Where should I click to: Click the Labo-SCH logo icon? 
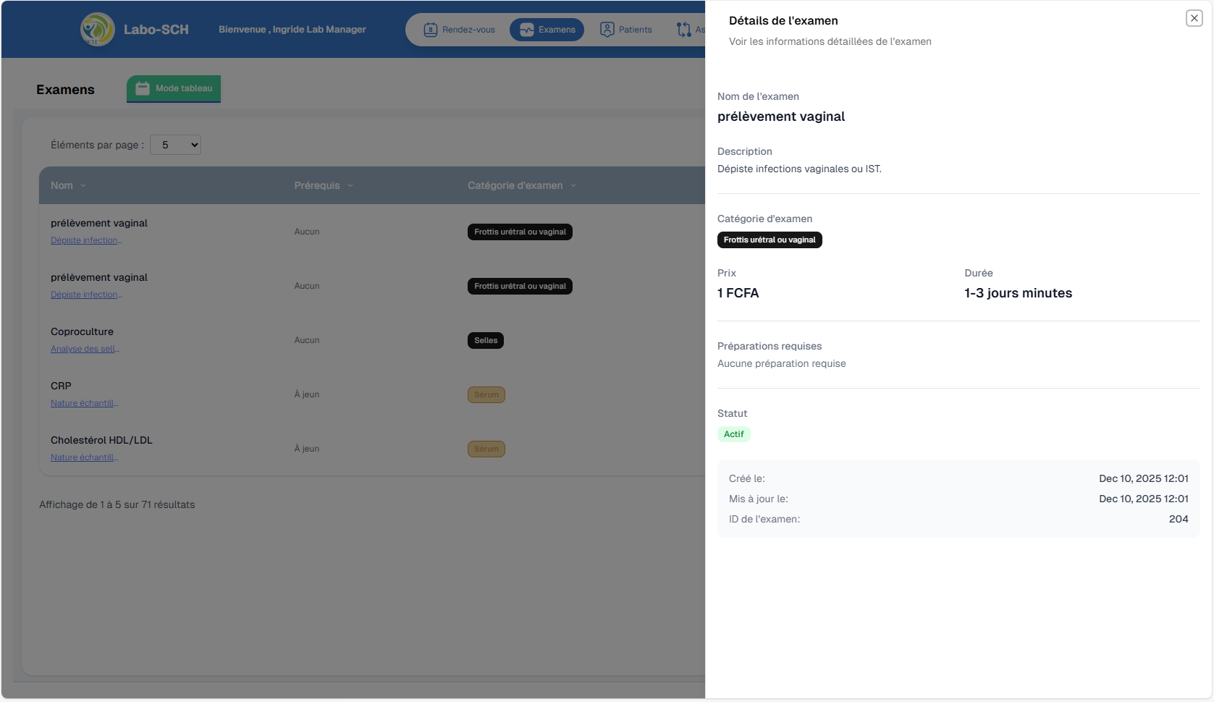click(97, 30)
